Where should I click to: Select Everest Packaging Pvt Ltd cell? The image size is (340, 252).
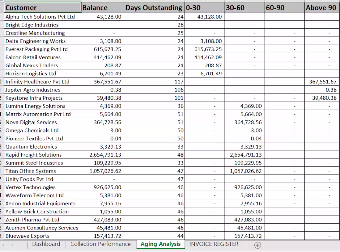click(x=43, y=49)
